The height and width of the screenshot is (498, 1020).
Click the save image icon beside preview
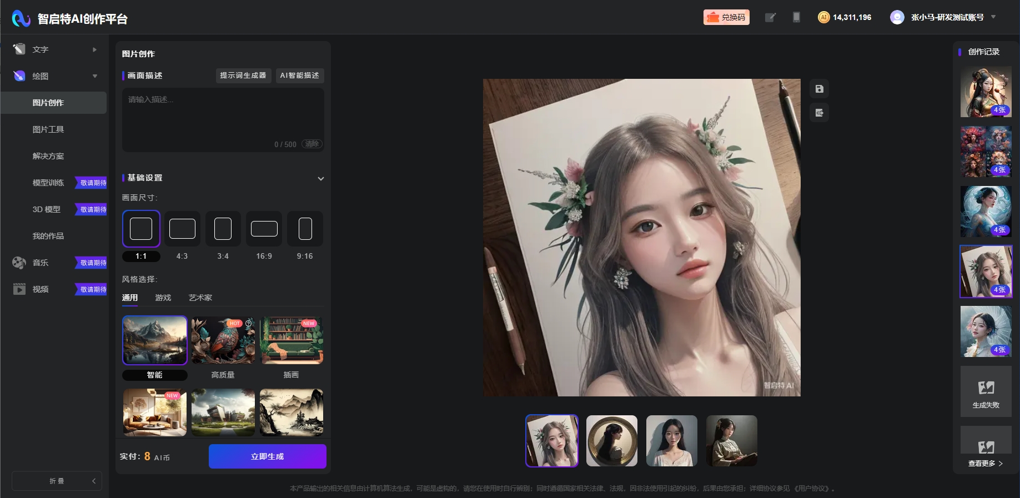[819, 89]
